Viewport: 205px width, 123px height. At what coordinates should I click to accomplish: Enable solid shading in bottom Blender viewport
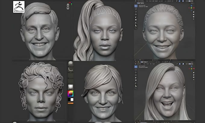pos(190,64)
